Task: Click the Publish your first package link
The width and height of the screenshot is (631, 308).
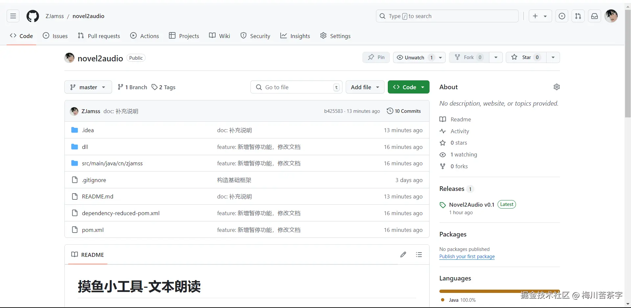Action: click(467, 257)
